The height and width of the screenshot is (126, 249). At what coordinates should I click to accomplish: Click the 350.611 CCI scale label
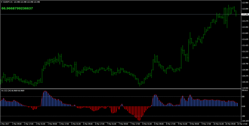tap(245, 90)
